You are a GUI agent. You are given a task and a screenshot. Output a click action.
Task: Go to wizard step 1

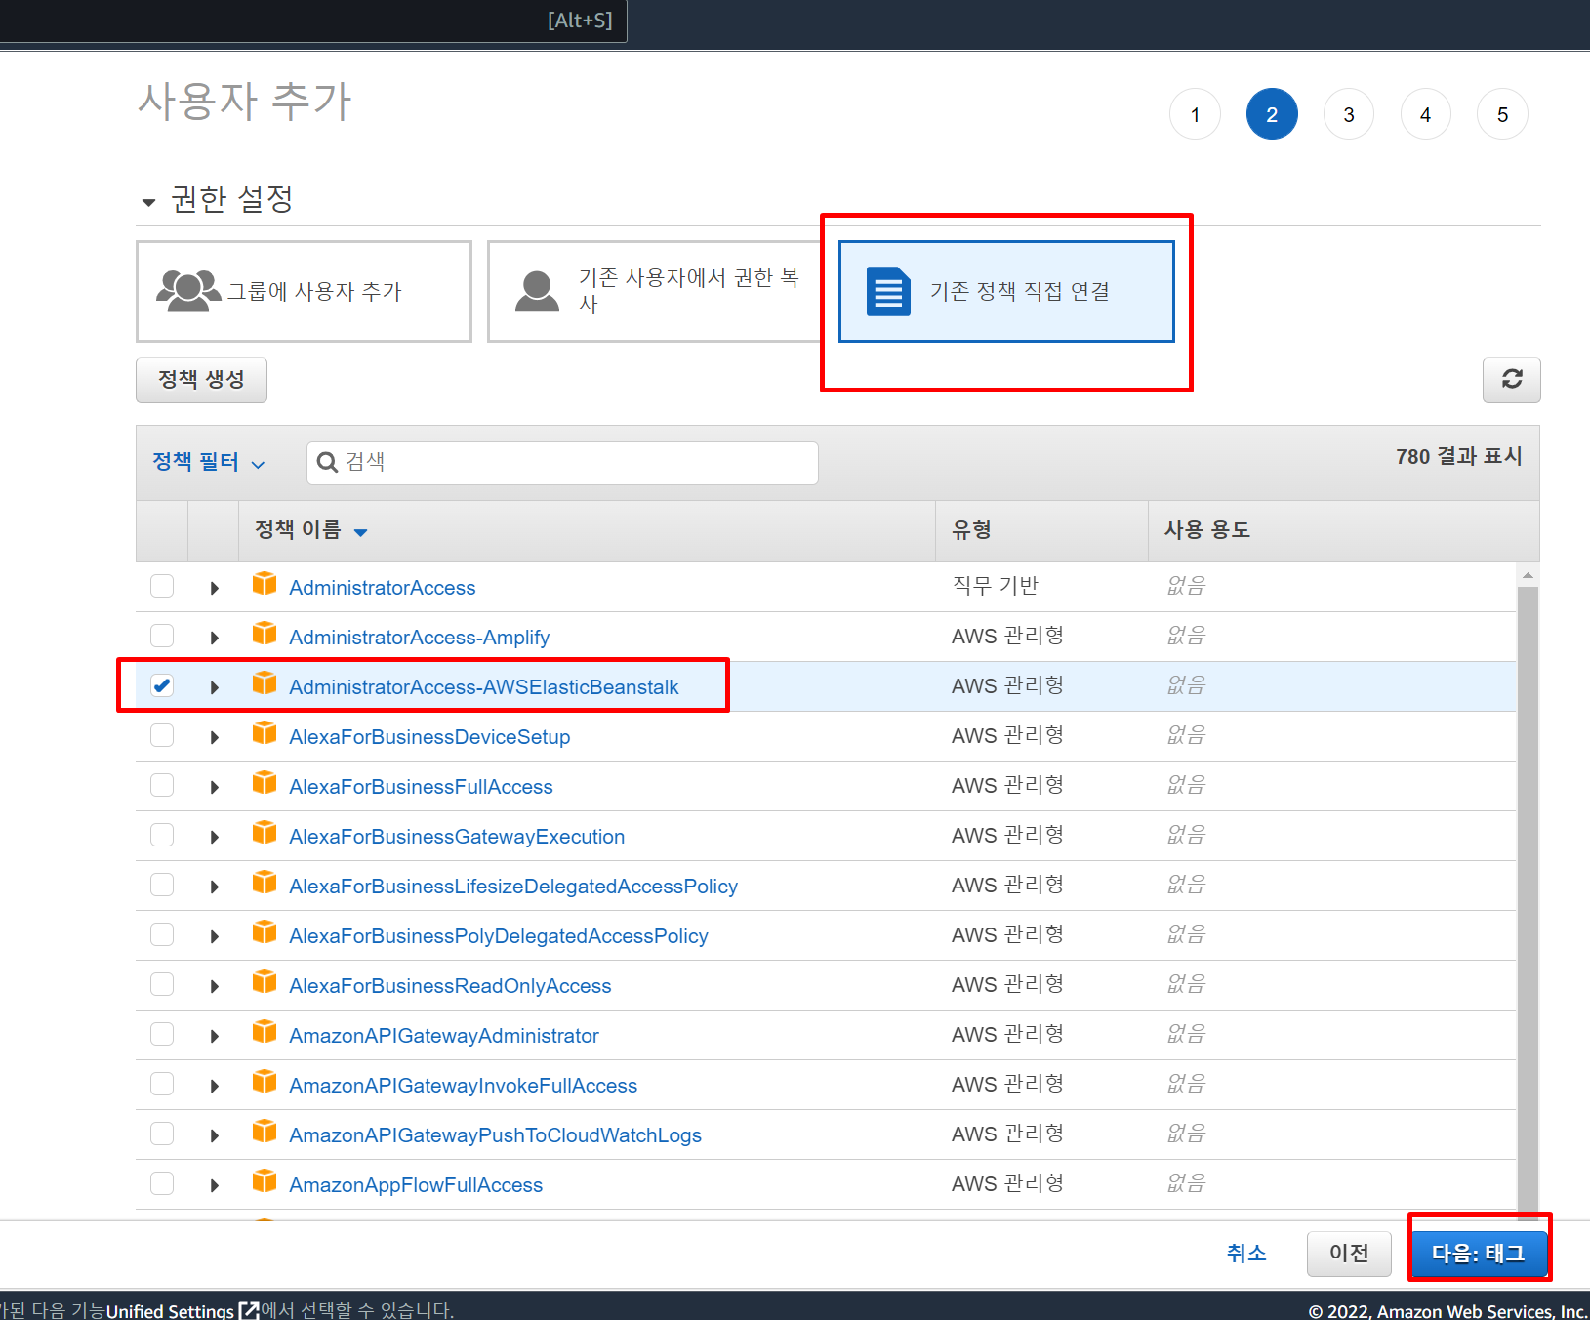click(1195, 114)
